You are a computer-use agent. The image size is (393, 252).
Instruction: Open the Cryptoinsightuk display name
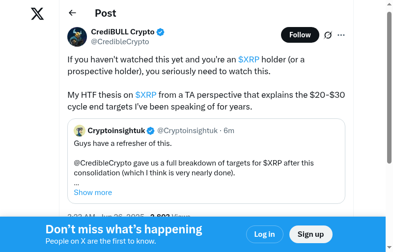[x=116, y=131]
